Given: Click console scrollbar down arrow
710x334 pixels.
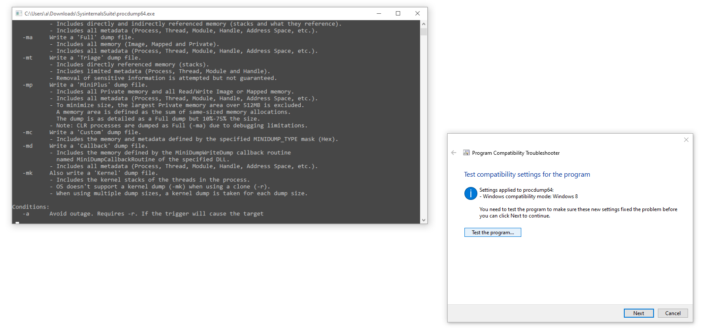Looking at the screenshot, I should (x=424, y=220).
